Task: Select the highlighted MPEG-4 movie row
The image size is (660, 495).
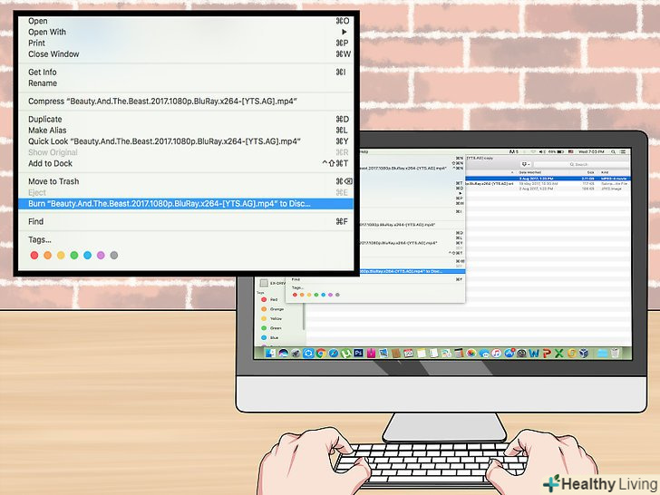Action: 548,179
